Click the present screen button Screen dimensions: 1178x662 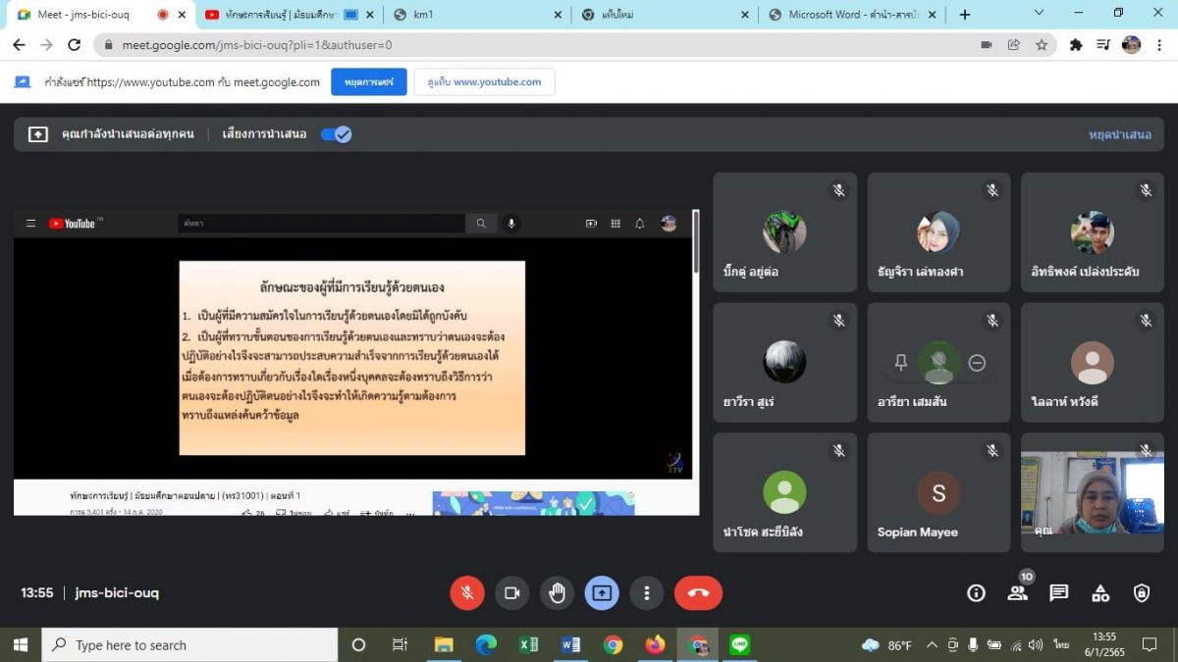pos(602,592)
